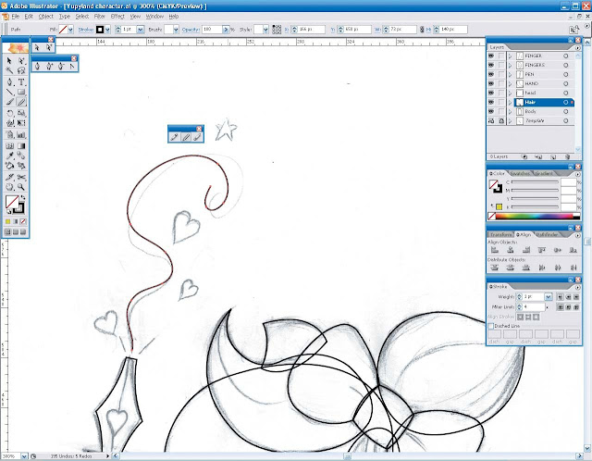This screenshot has width=592, height=461.
Task: Switch to the Swatches tab
Action: [520, 173]
